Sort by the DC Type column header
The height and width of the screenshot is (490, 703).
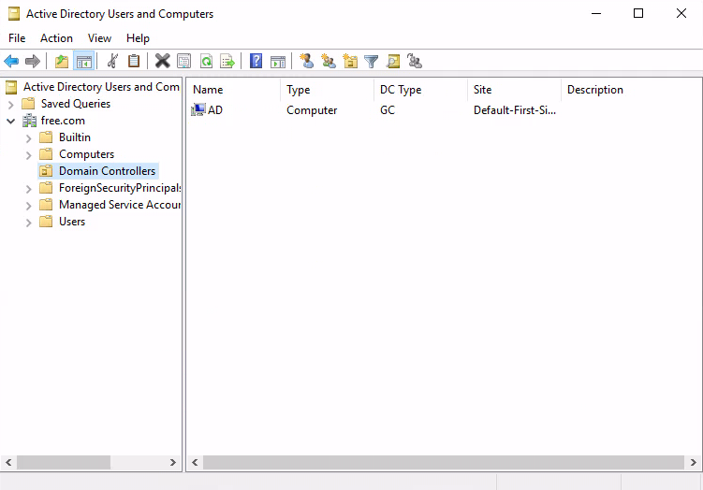[x=420, y=90]
